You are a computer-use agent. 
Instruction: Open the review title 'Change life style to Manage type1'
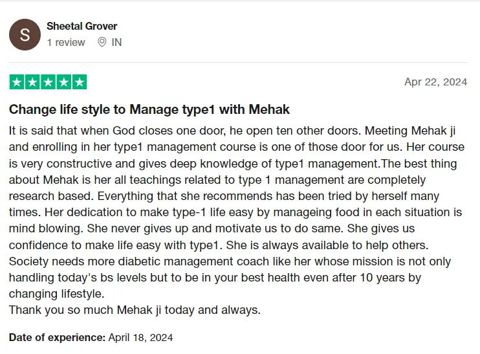pos(149,109)
